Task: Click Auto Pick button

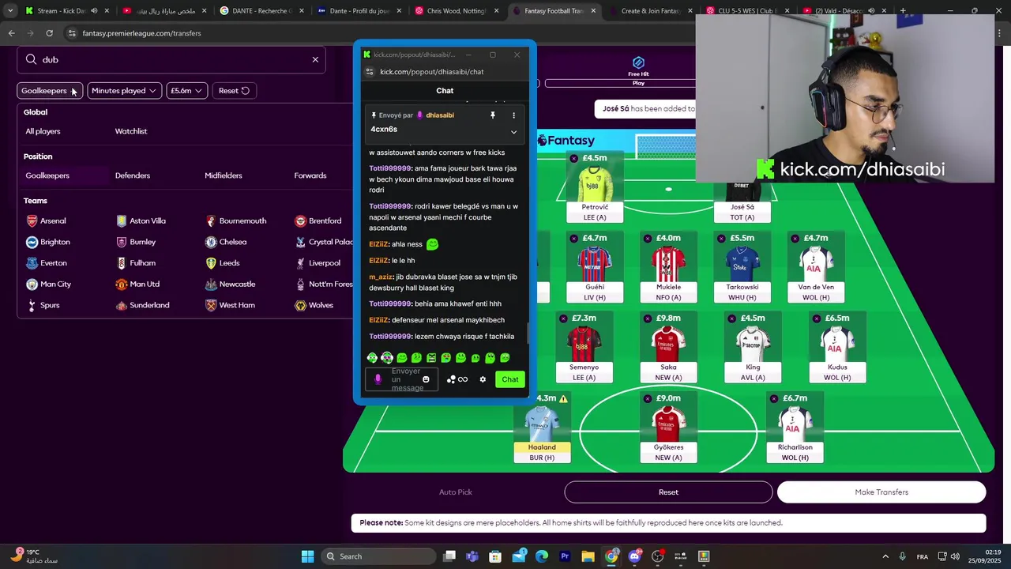Action: pyautogui.click(x=456, y=492)
